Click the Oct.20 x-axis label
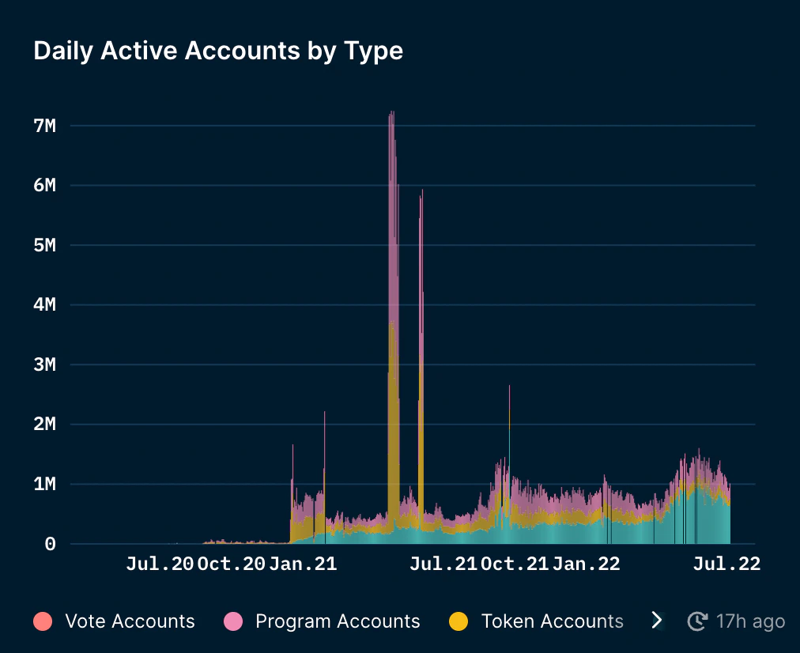The height and width of the screenshot is (653, 800). pos(231,564)
